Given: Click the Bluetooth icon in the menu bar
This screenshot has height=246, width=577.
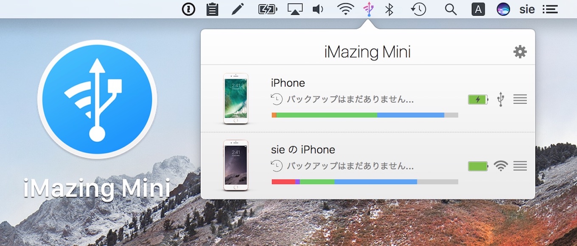Looking at the screenshot, I should point(389,8).
